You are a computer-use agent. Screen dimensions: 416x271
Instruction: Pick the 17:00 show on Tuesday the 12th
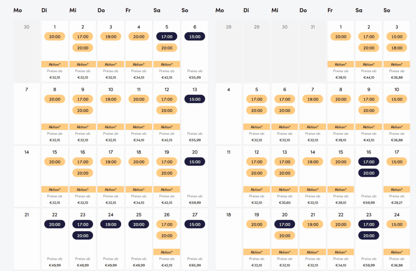click(x=257, y=162)
